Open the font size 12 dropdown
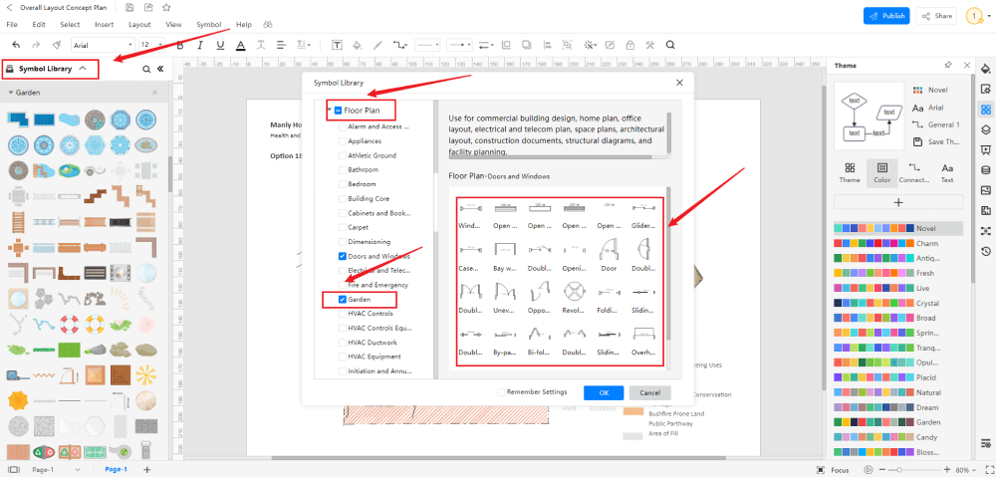This screenshot has height=478, width=996. click(151, 45)
